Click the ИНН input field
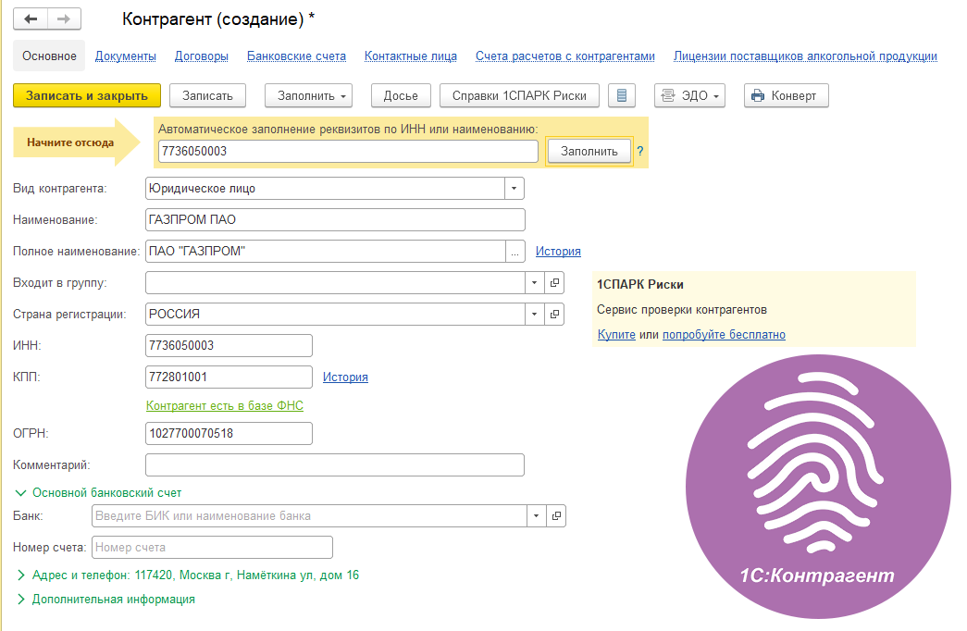Screen dimensions: 967x631 click(229, 345)
